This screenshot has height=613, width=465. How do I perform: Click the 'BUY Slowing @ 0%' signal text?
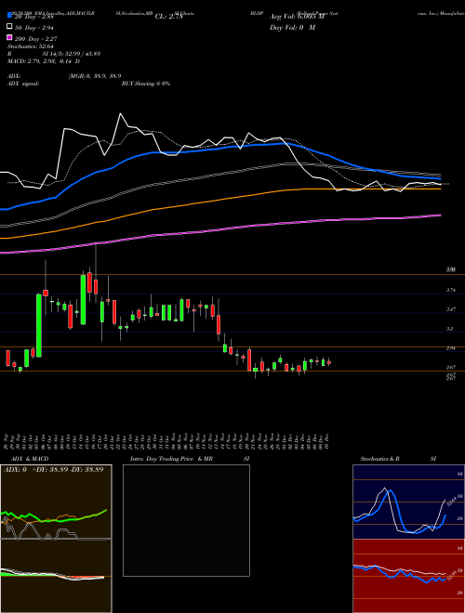click(146, 84)
